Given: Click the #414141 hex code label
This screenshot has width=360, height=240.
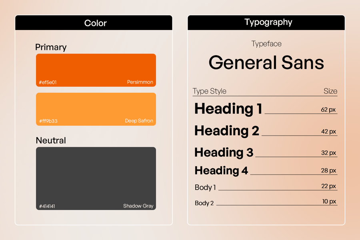Looking at the screenshot, I should pos(47,206).
